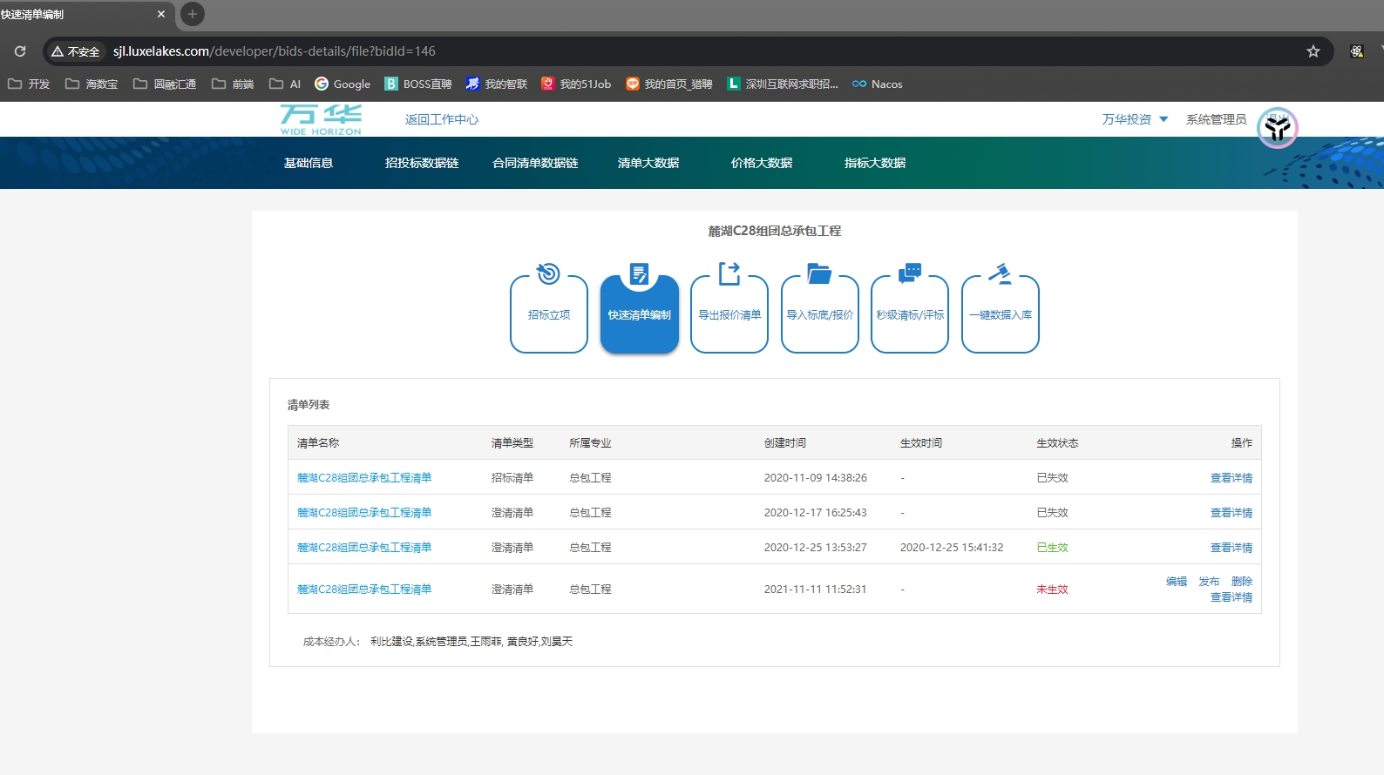Screen dimensions: 1384x775
Task: Click the 不安全 security warning badge
Action: tap(75, 51)
